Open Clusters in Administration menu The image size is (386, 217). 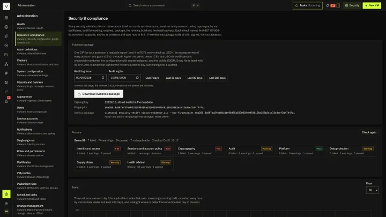tap(38, 62)
